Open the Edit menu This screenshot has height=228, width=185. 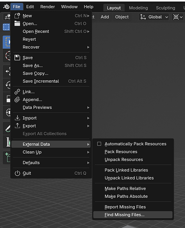coord(30,7)
